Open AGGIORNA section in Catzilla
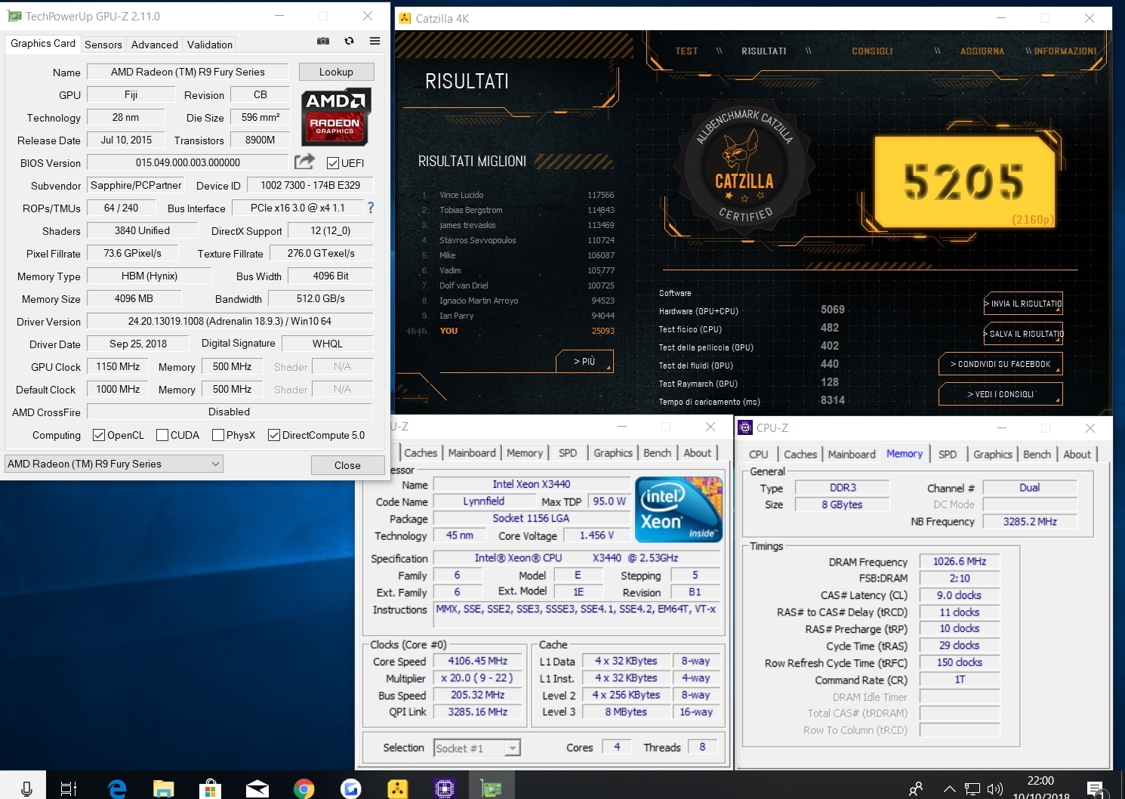Viewport: 1125px width, 799px height. 982,51
